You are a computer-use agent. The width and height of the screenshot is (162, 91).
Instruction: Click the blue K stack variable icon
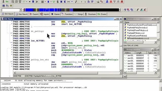[x=65, y=2]
